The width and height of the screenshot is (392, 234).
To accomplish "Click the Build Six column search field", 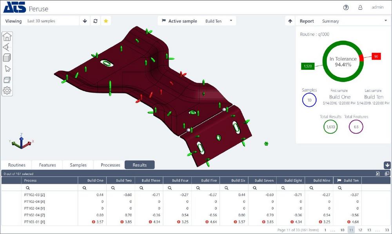I will tap(234, 188).
